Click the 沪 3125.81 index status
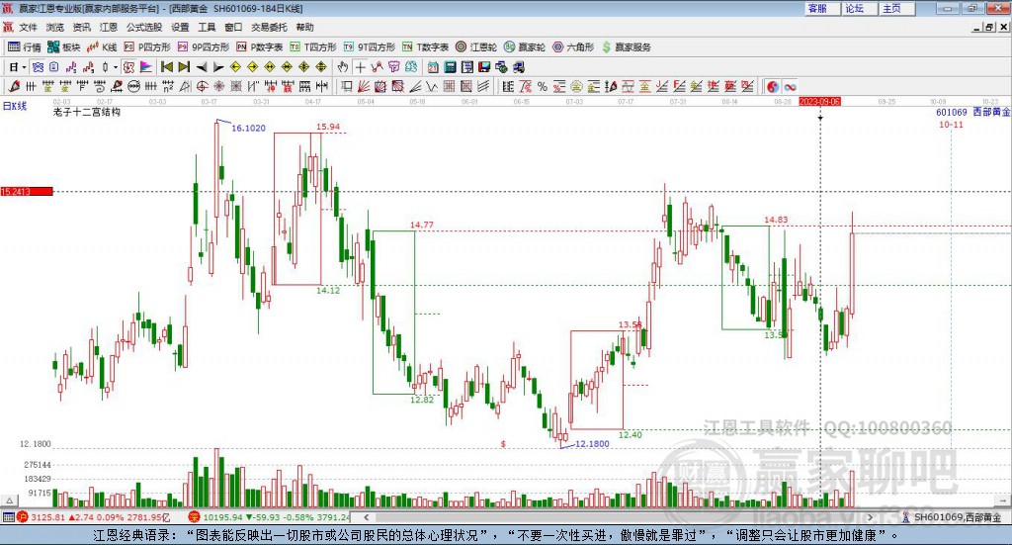Screen dimensions: 1012x545 click(x=93, y=517)
